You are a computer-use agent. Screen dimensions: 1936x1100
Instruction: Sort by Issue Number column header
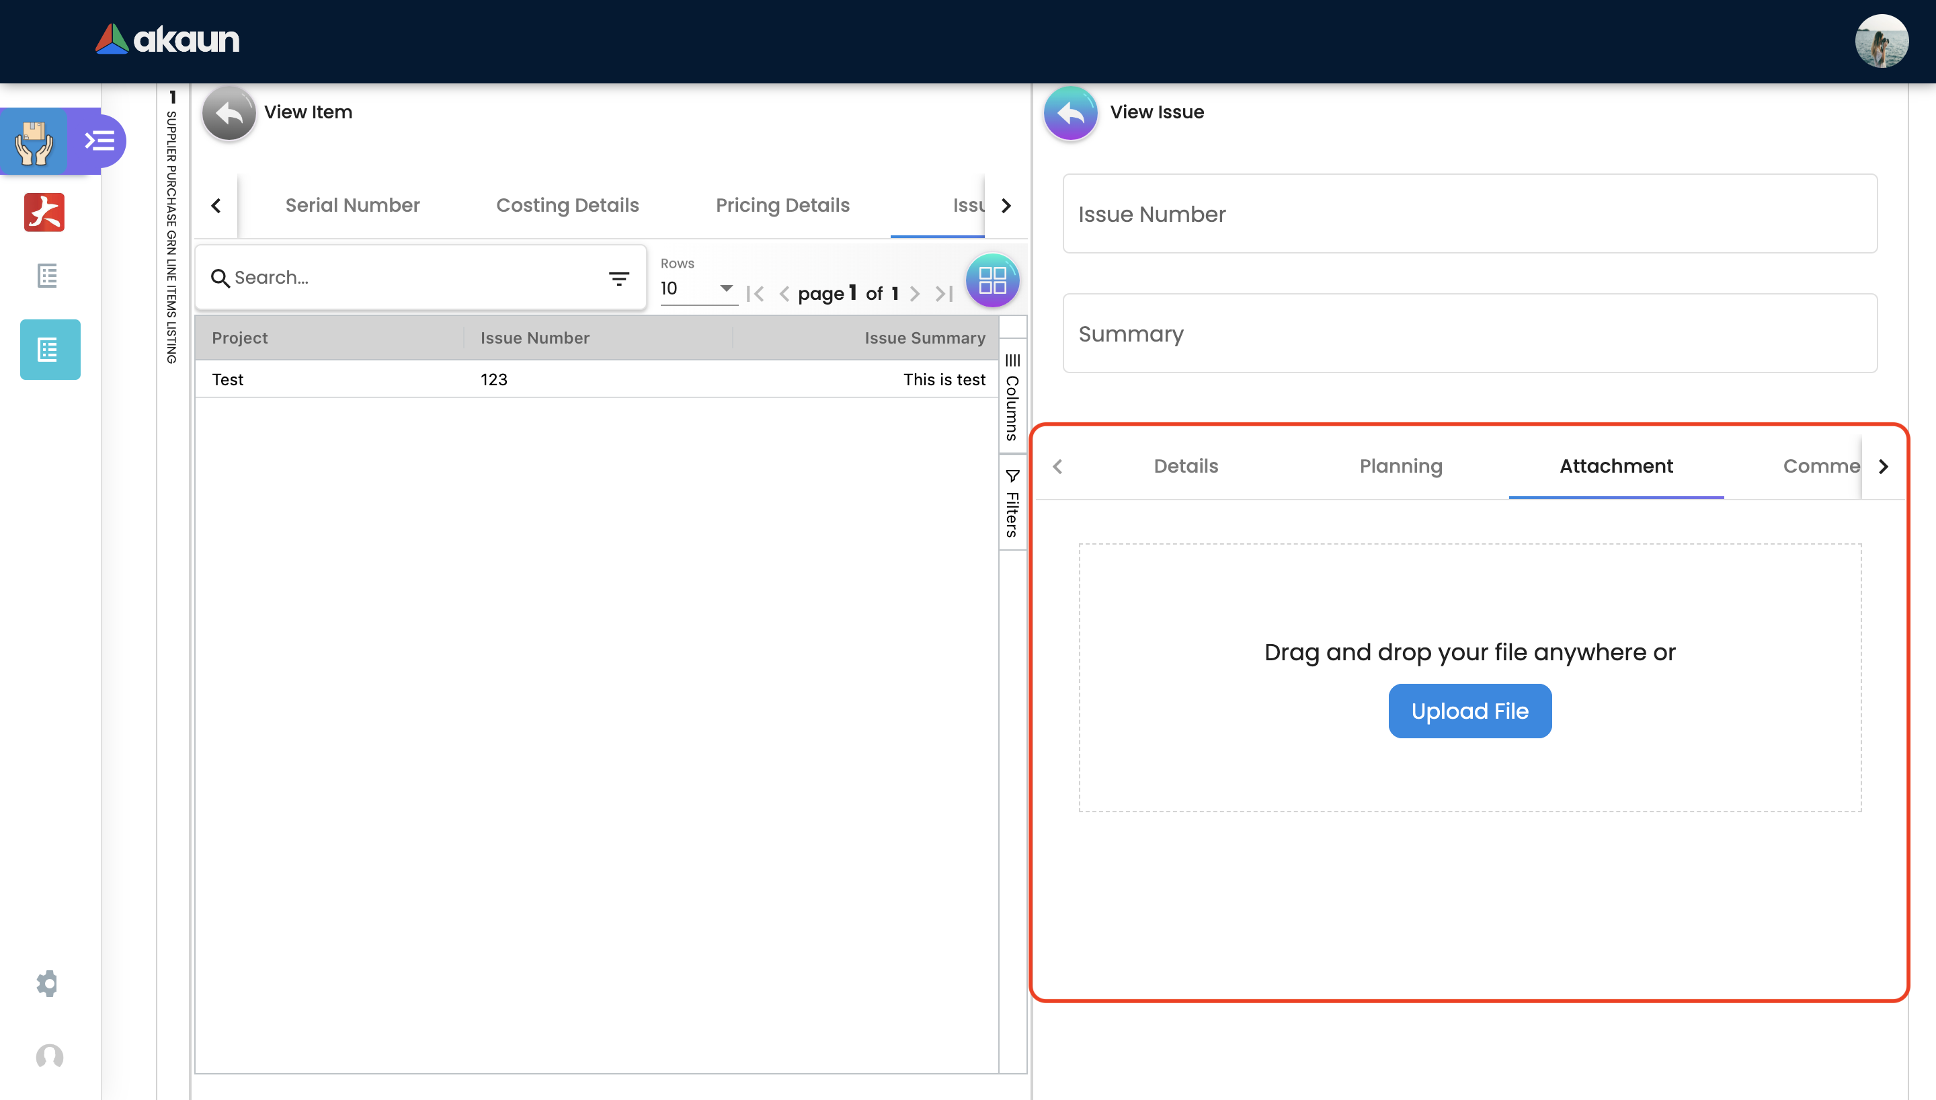click(x=534, y=338)
